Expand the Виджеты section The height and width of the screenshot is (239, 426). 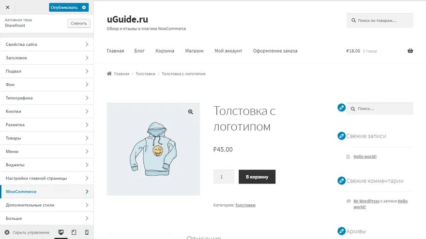(x=47, y=165)
